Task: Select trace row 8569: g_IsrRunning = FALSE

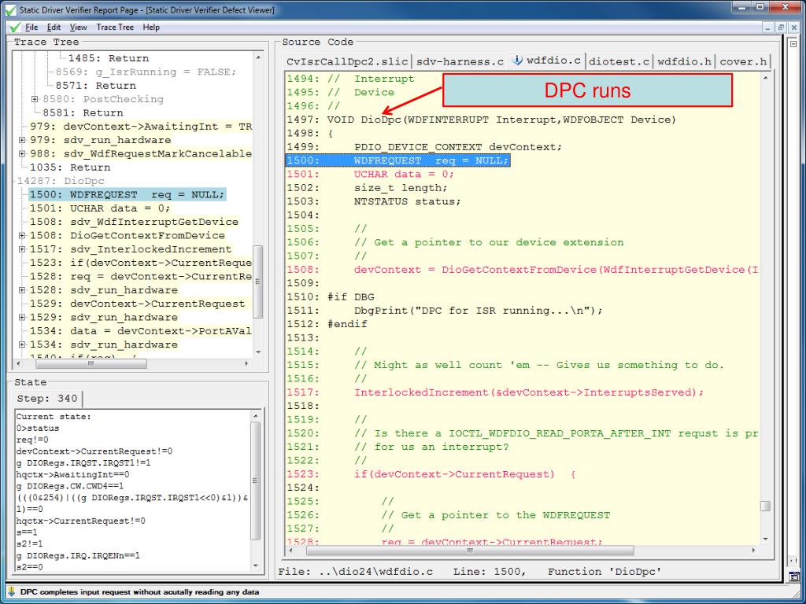Action: click(146, 72)
